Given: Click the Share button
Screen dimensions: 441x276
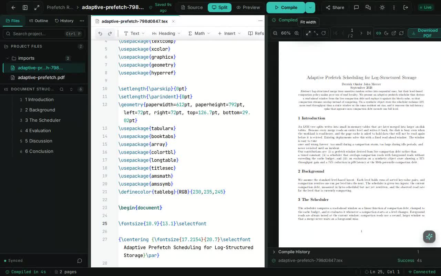Looking at the screenshot, I should (x=335, y=7).
